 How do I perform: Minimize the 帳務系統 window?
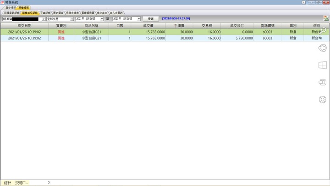(x=312, y=2)
